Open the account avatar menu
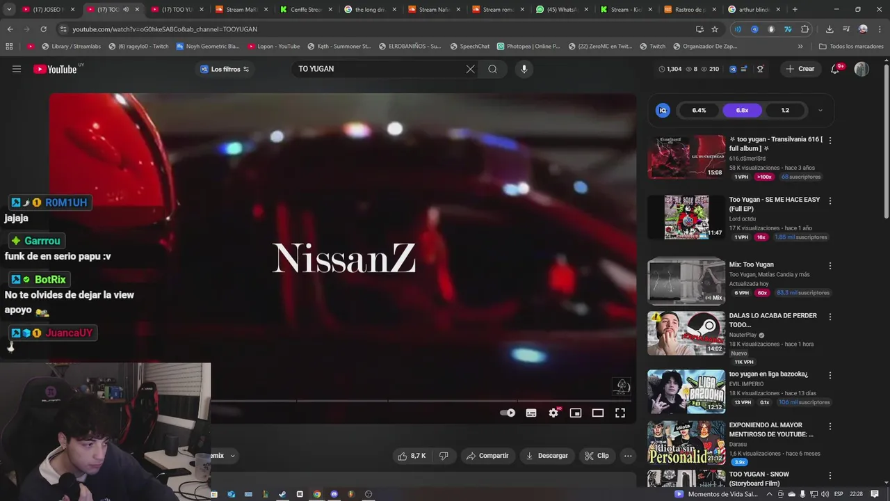 861,69
